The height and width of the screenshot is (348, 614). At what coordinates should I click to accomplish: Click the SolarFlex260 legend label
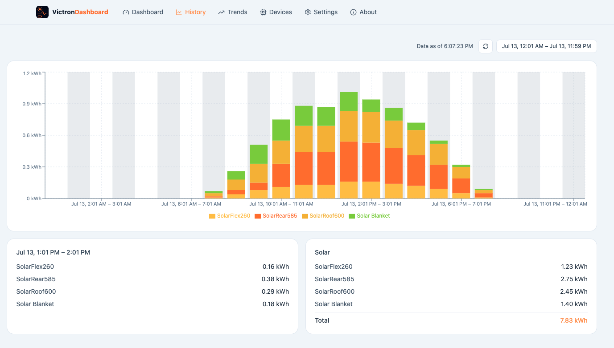234,216
